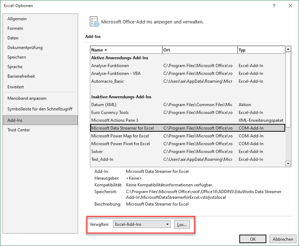Select the Analyse-Funktionen add-in row
Image resolution: width=299 pixels, height=246 pixels.
(x=187, y=66)
